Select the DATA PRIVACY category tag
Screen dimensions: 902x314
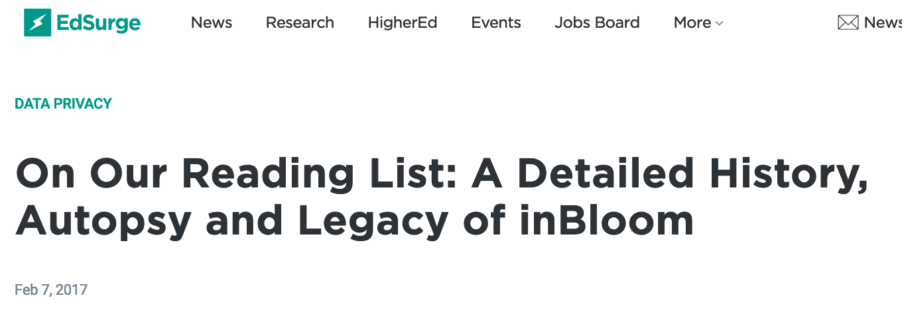(x=64, y=103)
